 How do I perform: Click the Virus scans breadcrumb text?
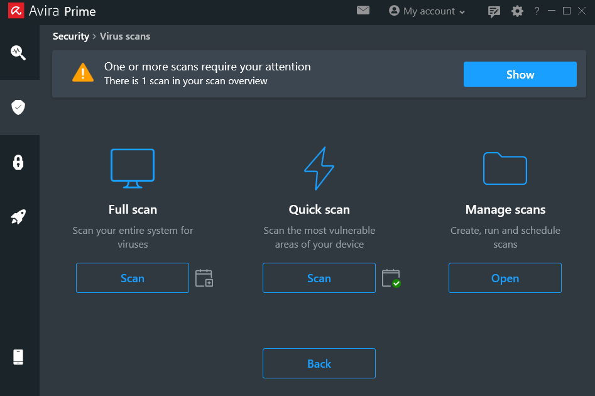click(125, 36)
